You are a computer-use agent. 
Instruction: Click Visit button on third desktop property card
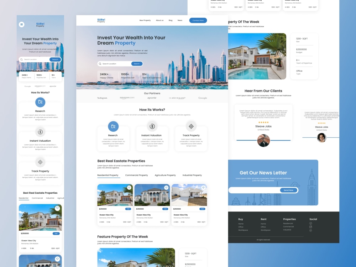click(202, 209)
